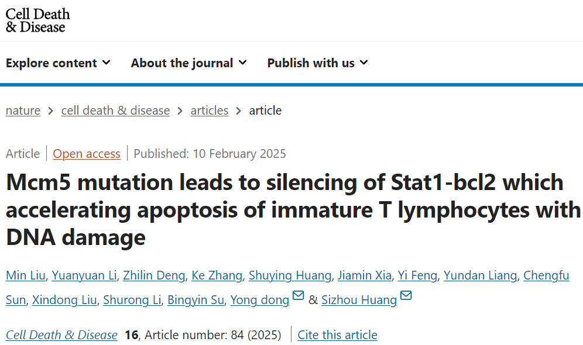The image size is (583, 345).
Task: Open cell death & disease breadcrumb link
Action: [115, 111]
